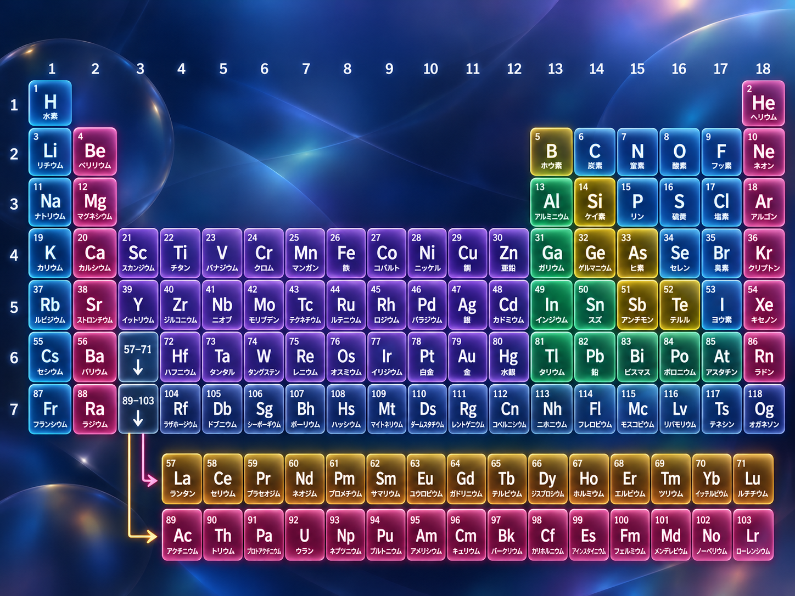Screen dimensions: 795x596
Task: Select the Mercury (Hg) tile
Action: (508, 357)
